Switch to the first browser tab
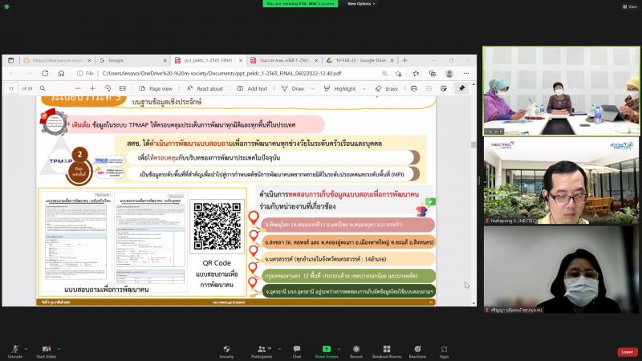Viewport: 642px width, 361px height. tap(56, 60)
